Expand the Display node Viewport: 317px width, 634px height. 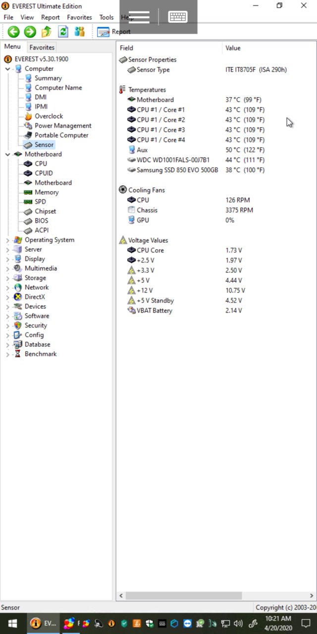pos(7,259)
